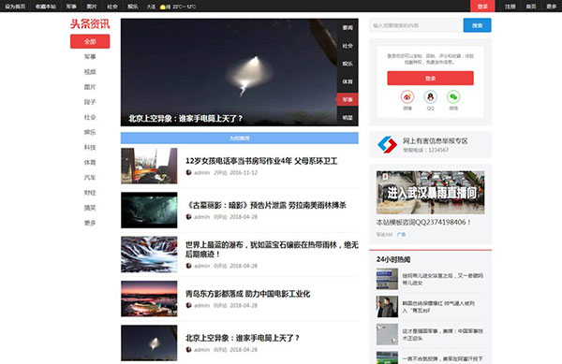Click admin avatar under 古墓丽影 article

(188, 216)
